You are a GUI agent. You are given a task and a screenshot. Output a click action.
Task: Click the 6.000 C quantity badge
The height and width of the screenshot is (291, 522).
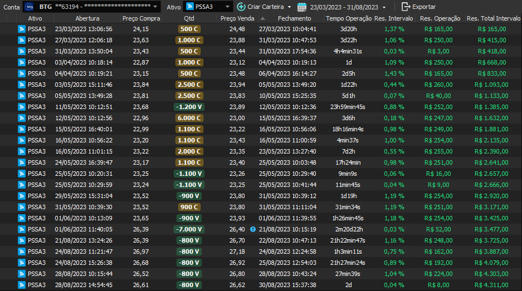[x=189, y=118]
